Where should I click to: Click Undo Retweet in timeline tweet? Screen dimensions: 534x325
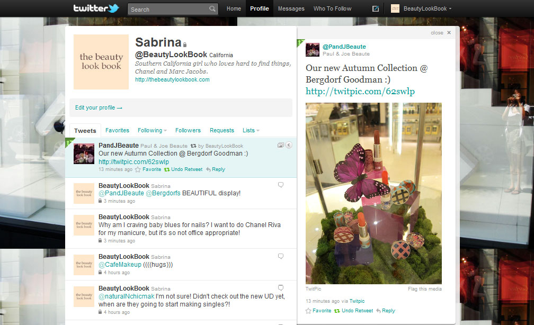tap(186, 169)
